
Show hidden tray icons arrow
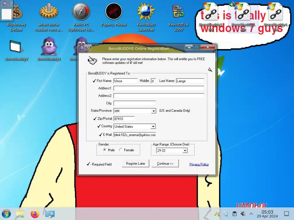pyautogui.click(x=251, y=214)
